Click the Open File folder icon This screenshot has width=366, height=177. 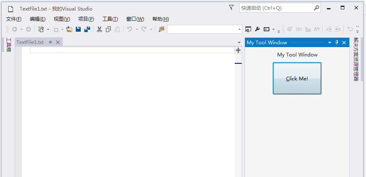[69, 29]
